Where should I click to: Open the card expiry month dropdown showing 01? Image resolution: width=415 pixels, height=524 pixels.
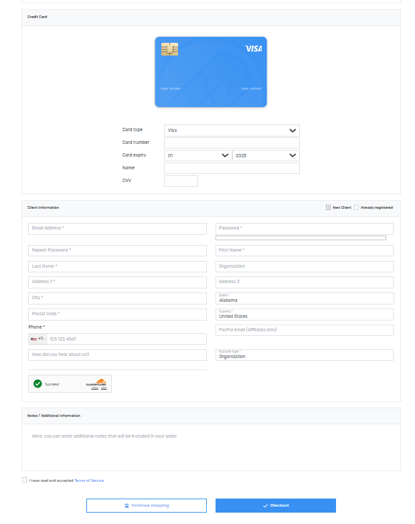point(198,156)
